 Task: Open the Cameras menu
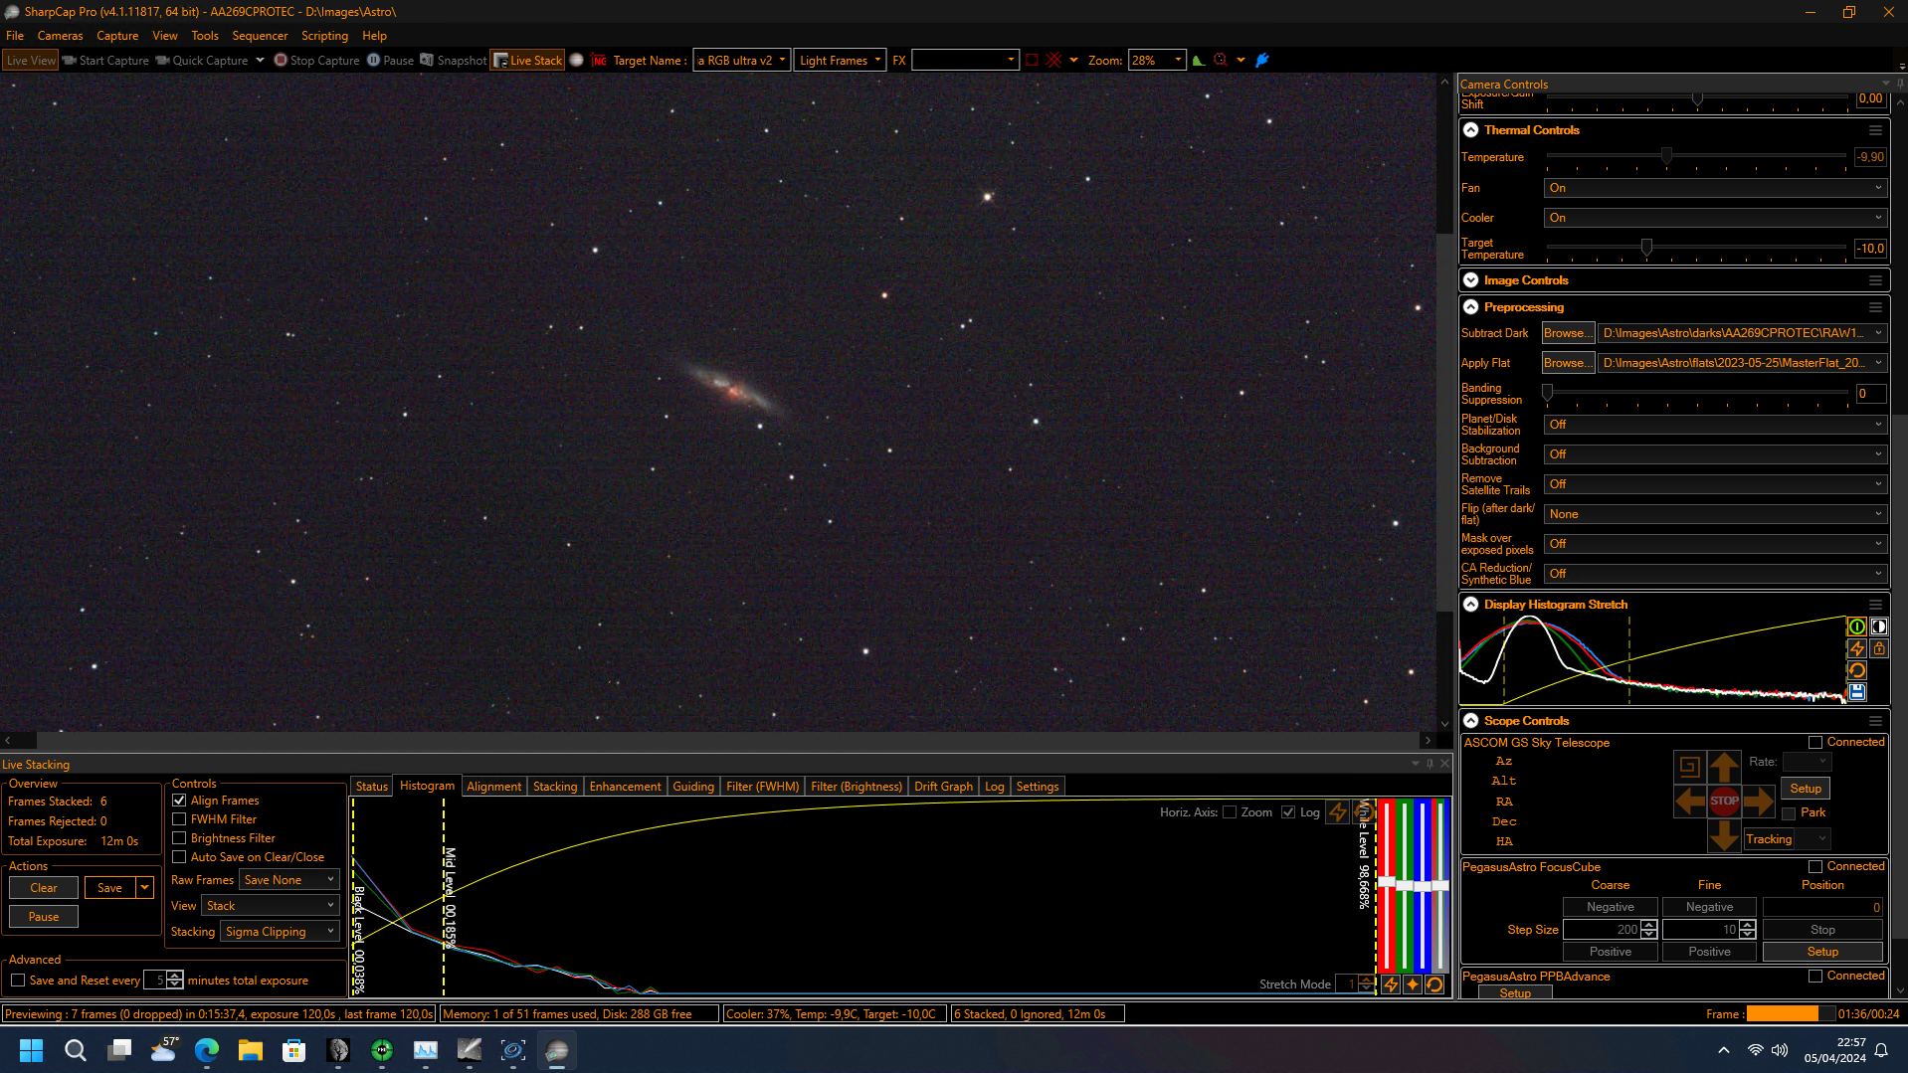(x=60, y=35)
